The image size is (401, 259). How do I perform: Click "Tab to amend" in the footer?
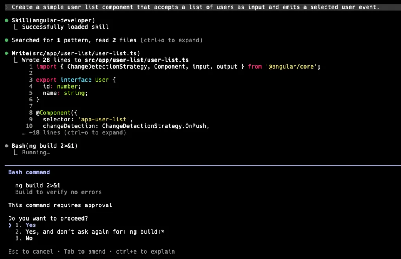coord(84,252)
